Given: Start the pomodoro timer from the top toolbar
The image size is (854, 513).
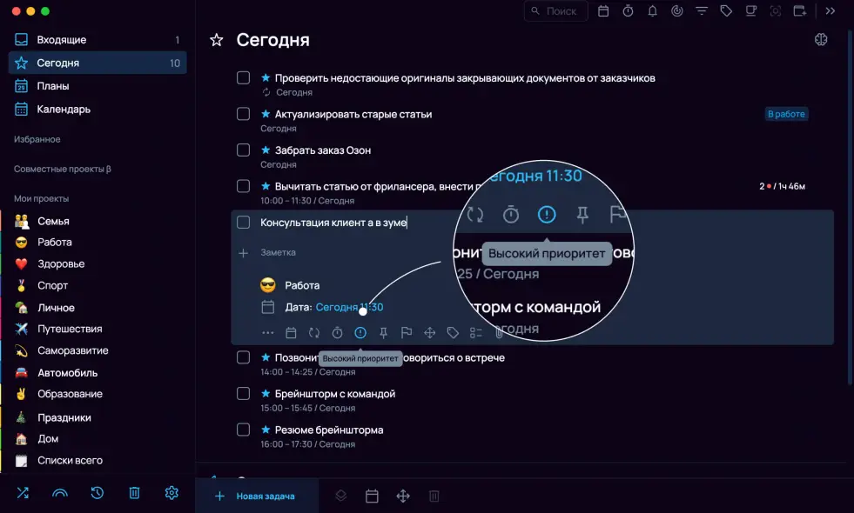Looking at the screenshot, I should point(628,11).
